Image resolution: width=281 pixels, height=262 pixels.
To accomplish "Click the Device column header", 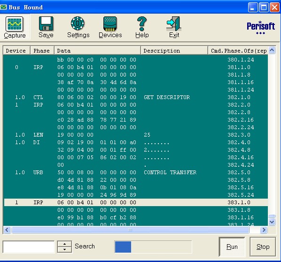I will click(16, 51).
